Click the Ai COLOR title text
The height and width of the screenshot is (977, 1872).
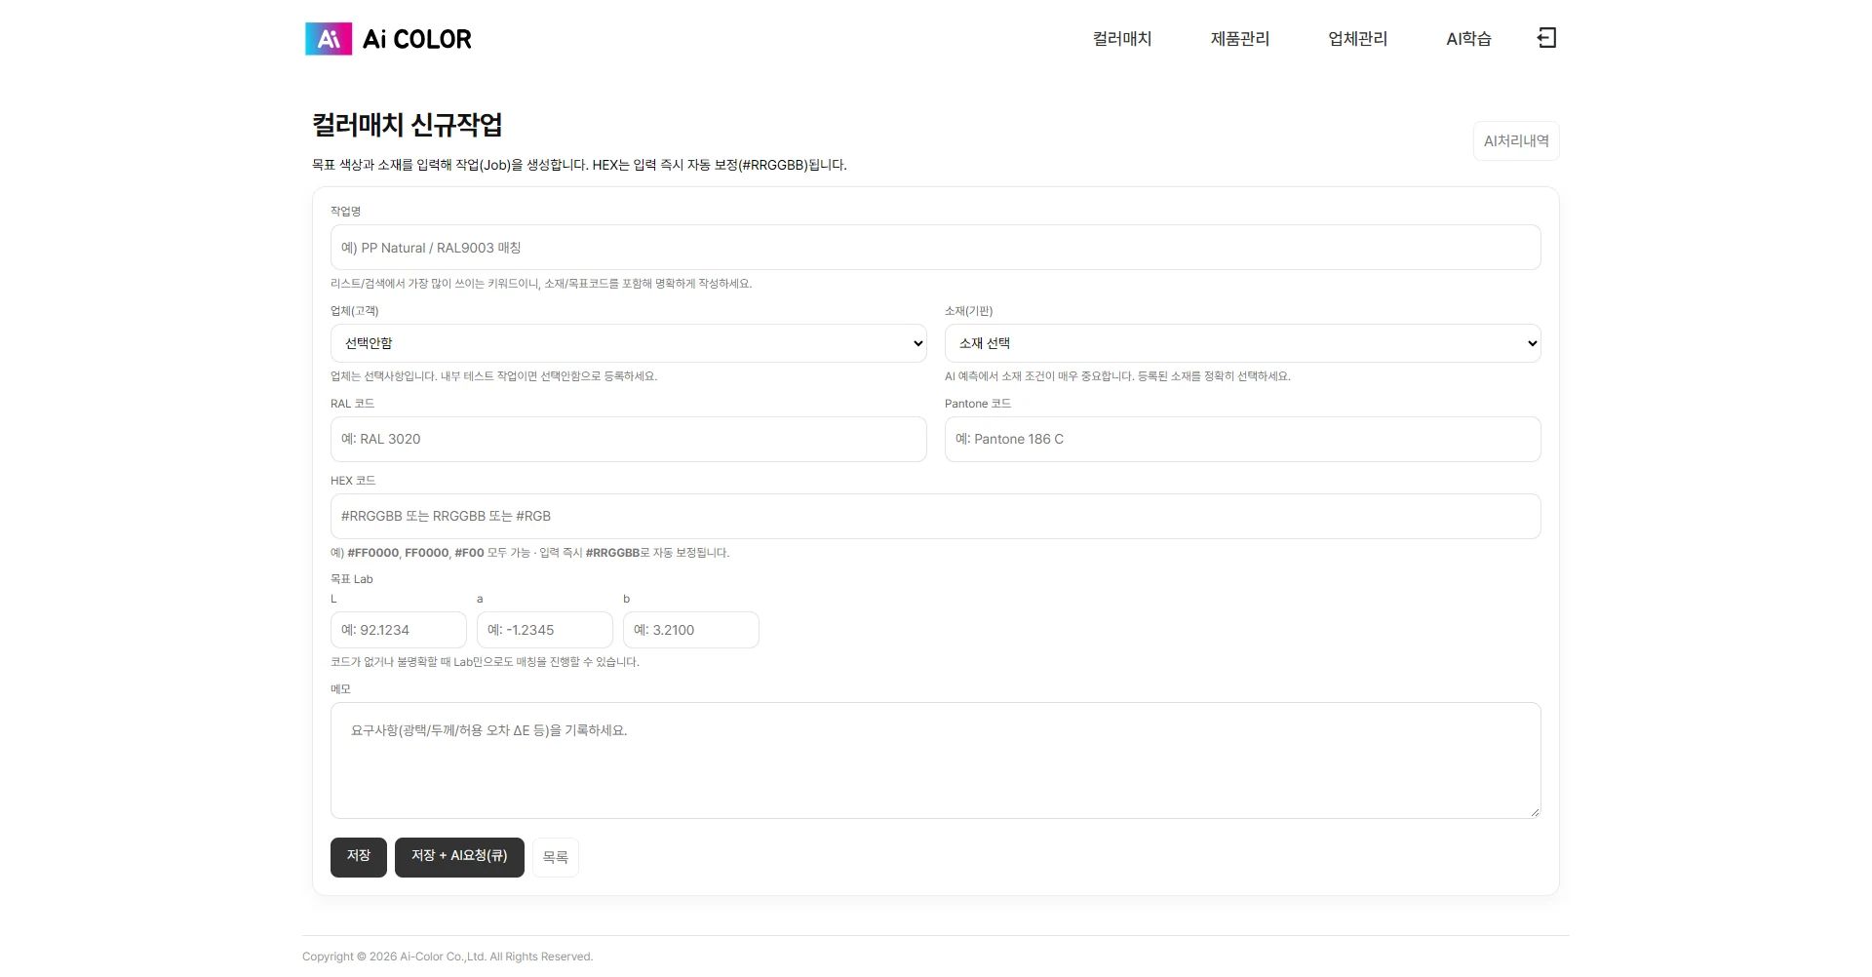click(x=417, y=39)
